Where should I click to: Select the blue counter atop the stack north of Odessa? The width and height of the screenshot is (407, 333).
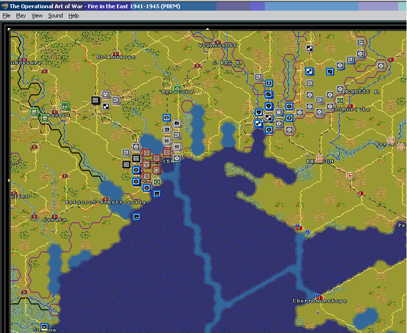point(167,118)
